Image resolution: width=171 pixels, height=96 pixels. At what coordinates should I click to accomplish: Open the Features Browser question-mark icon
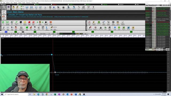click(93, 8)
